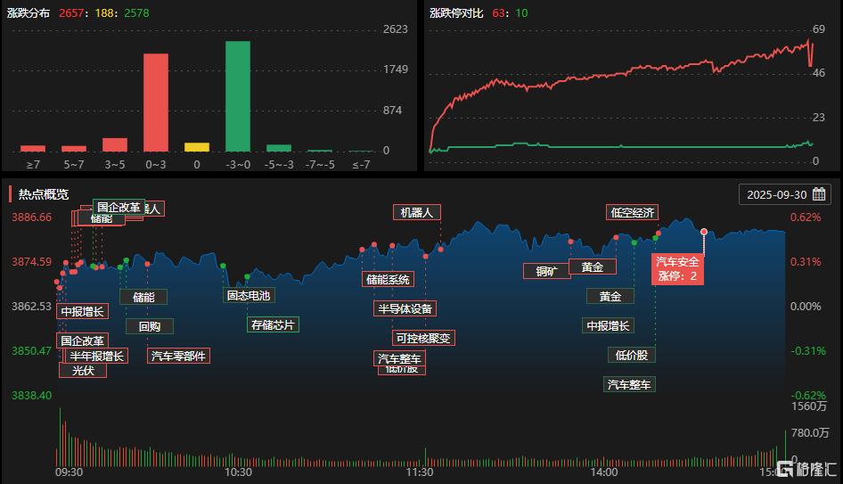This screenshot has height=484, width=843.
Task: Click the 热点概览 section title
Action: coord(44,194)
